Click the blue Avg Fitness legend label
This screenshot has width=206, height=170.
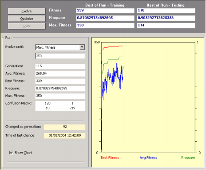[148, 158]
